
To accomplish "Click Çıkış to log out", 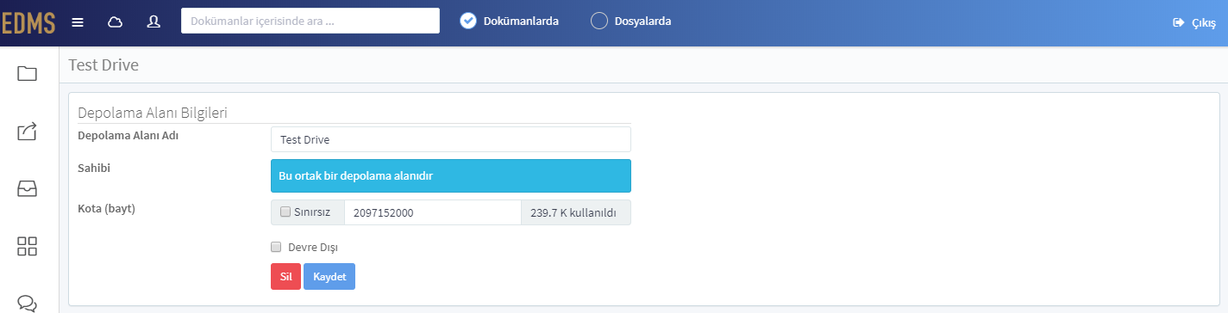I will (1194, 22).
